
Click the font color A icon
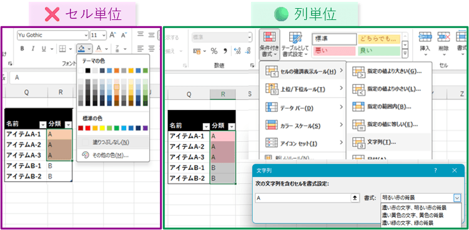tap(99, 49)
